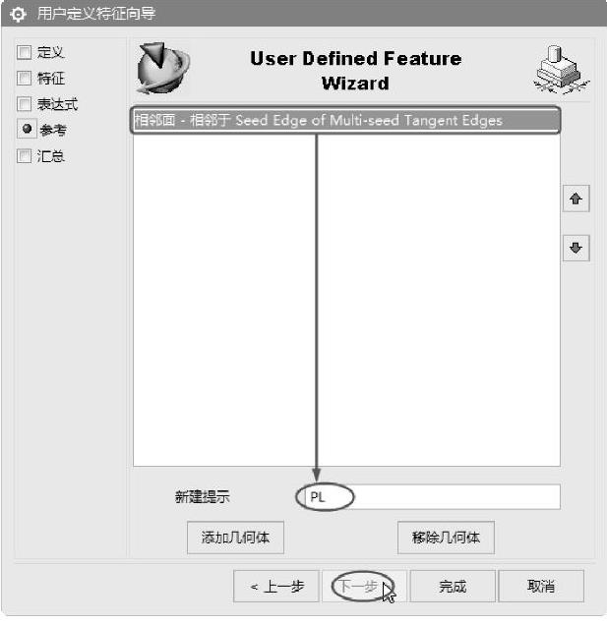Click the gear icon in the title bar
The height and width of the screenshot is (624, 607).
(x=18, y=15)
